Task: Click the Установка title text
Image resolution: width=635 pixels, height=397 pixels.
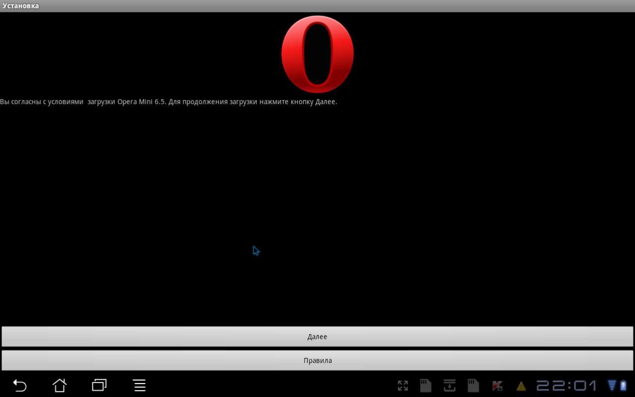Action: click(21, 6)
